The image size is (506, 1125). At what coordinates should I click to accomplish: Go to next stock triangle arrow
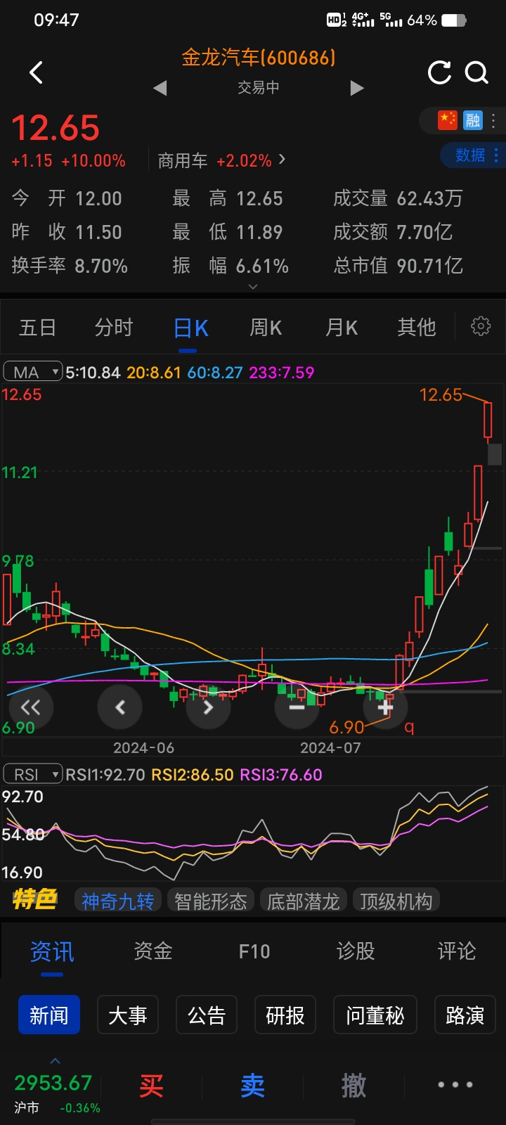point(357,88)
